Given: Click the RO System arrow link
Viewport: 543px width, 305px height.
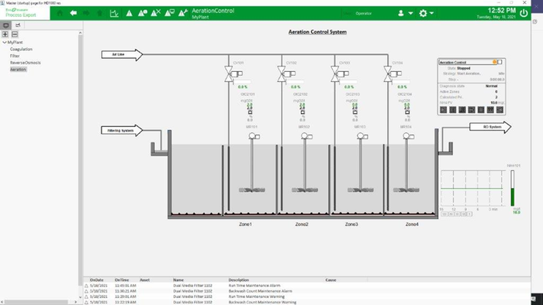Looking at the screenshot, I should tap(490, 127).
